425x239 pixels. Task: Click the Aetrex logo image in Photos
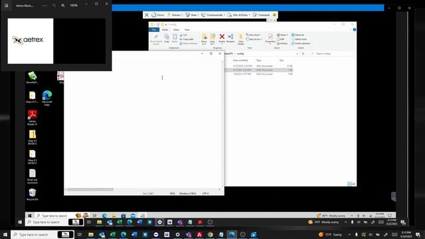click(31, 41)
